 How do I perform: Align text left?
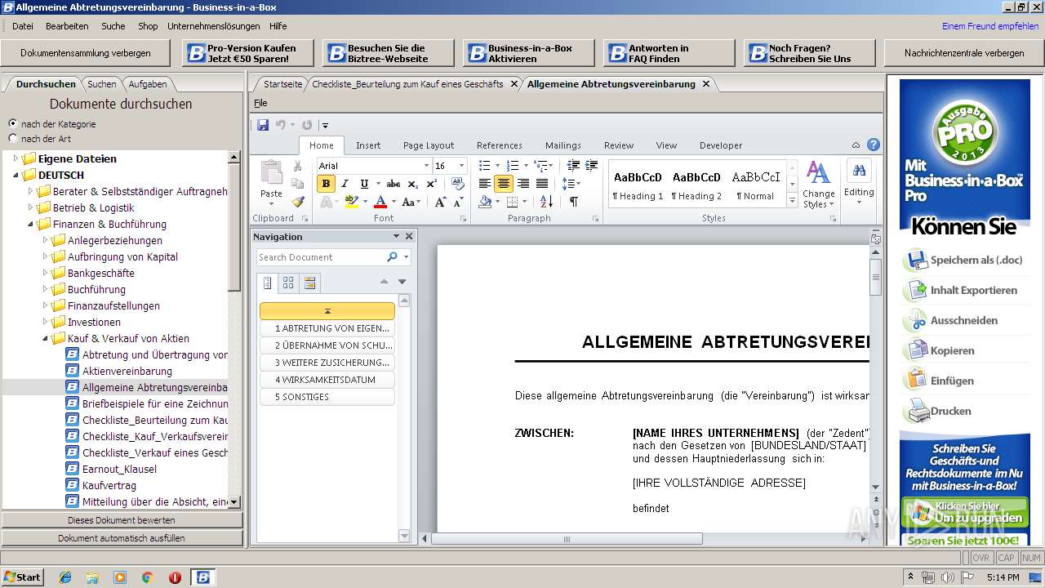coord(485,184)
